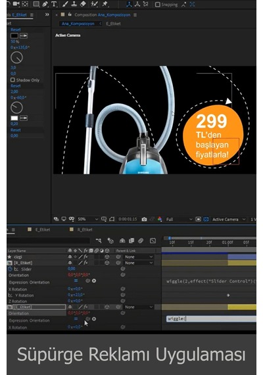Click the wiggle expression text field

pos(211,318)
